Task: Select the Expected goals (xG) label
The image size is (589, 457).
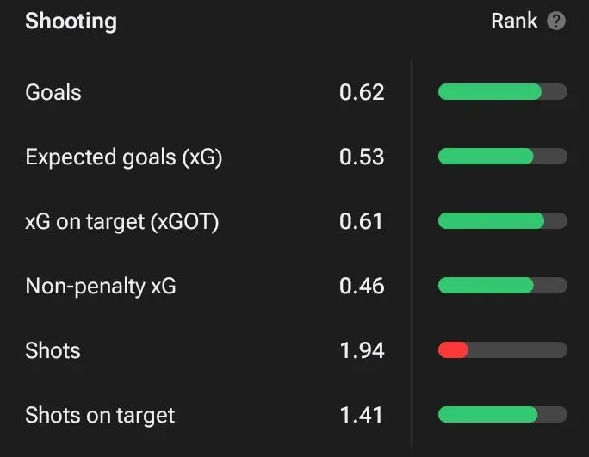Action: point(124,157)
